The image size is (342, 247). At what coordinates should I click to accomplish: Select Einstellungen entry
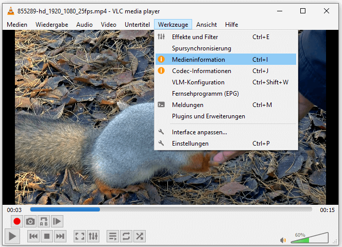226,144
